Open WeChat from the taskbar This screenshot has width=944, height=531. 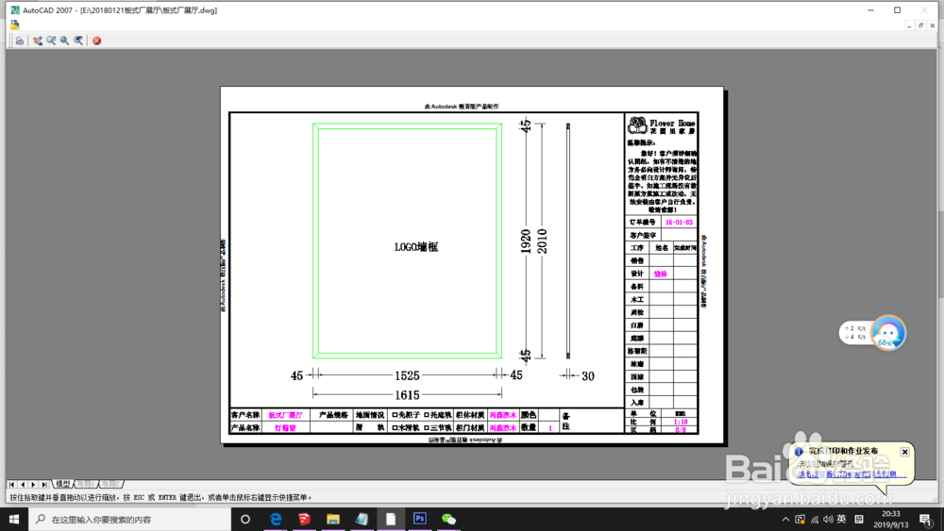(x=448, y=519)
